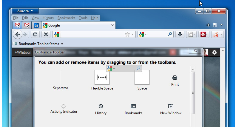Expand the Bookmarks Toolbar Items chevron
Viewport: 236px width, 128px height.
(62, 44)
